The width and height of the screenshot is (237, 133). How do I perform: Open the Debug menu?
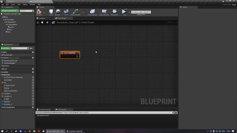tap(25, 4)
